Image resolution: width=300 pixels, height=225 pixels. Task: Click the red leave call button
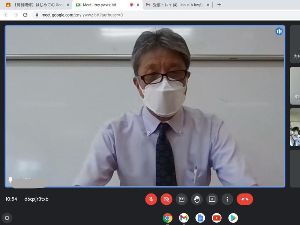coord(245,199)
